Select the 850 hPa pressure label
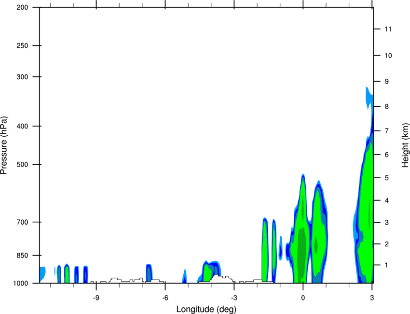This screenshot has height=314, width=410. 22,256
